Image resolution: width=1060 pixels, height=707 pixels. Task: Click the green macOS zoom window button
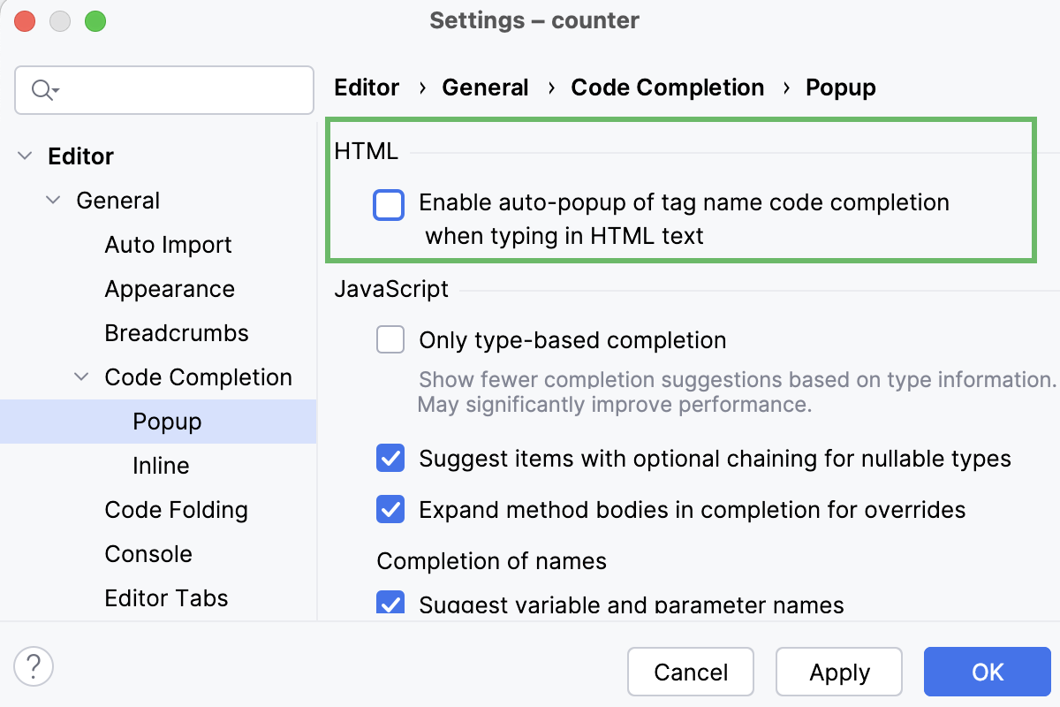[95, 20]
